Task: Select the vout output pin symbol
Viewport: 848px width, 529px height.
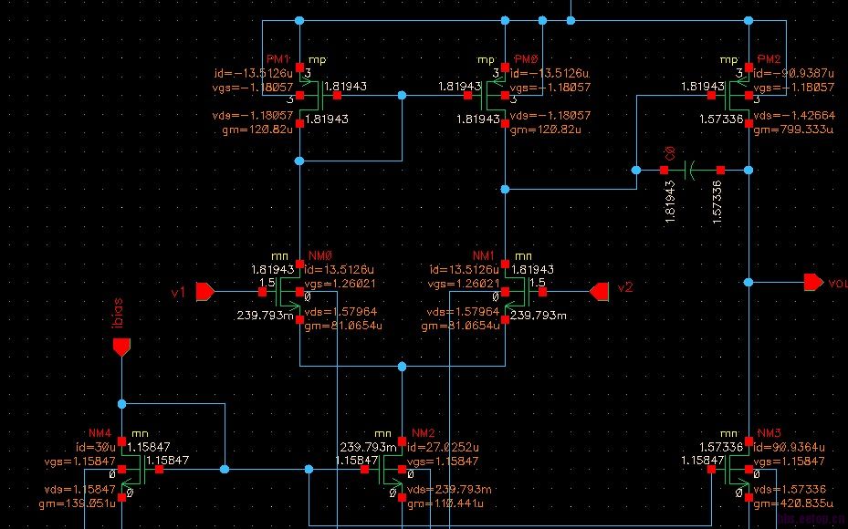Action: 813,282
